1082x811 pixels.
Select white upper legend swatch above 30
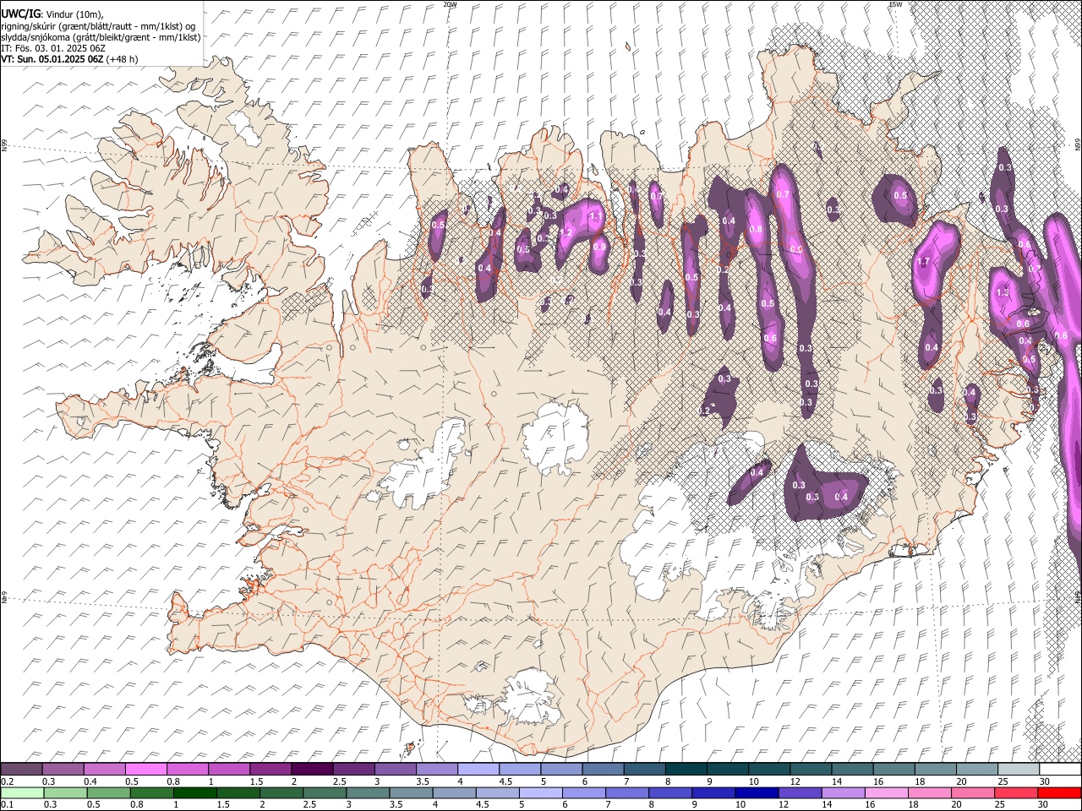(x=1058, y=770)
